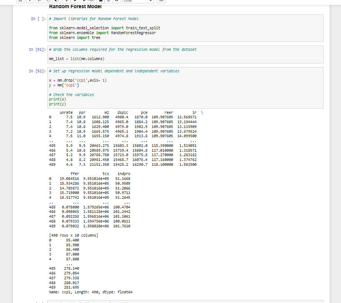Click the y = mm['ccpi'] line

pos(64,85)
